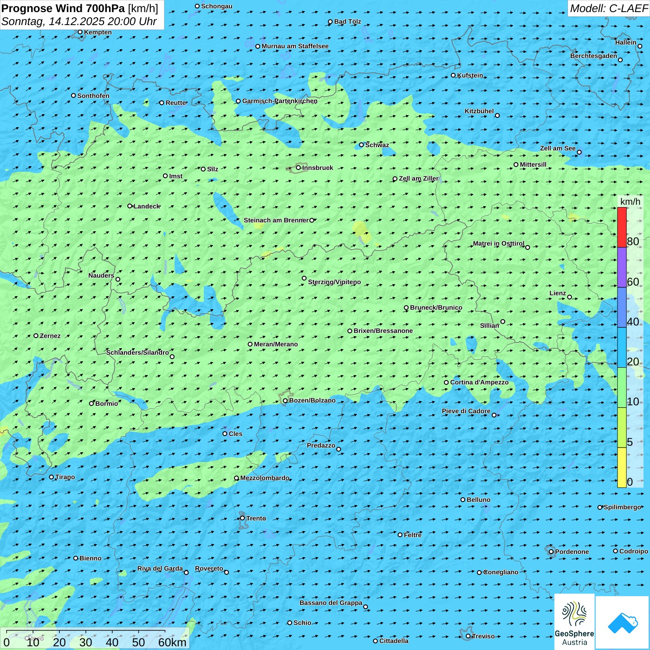Click the GeoSphere Austria logo
The height and width of the screenshot is (650, 650).
(x=574, y=621)
